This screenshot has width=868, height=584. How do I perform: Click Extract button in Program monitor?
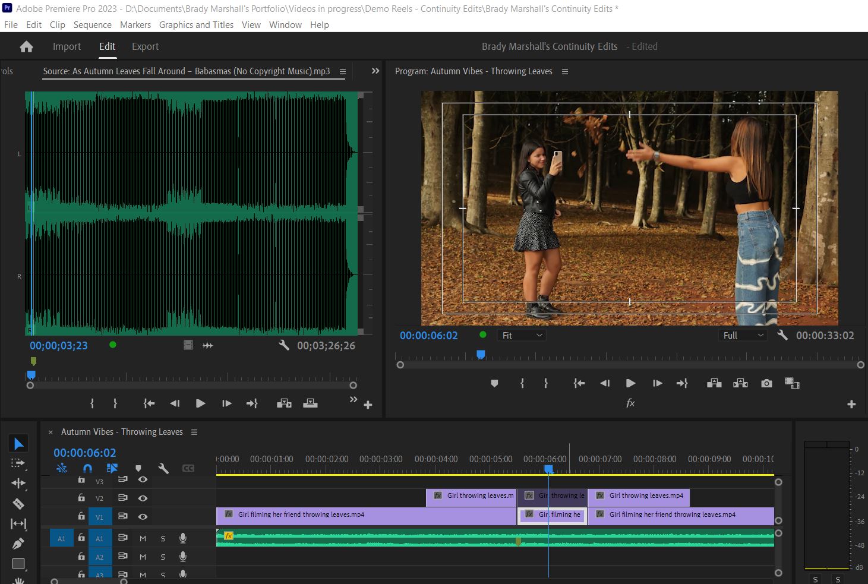(x=740, y=383)
